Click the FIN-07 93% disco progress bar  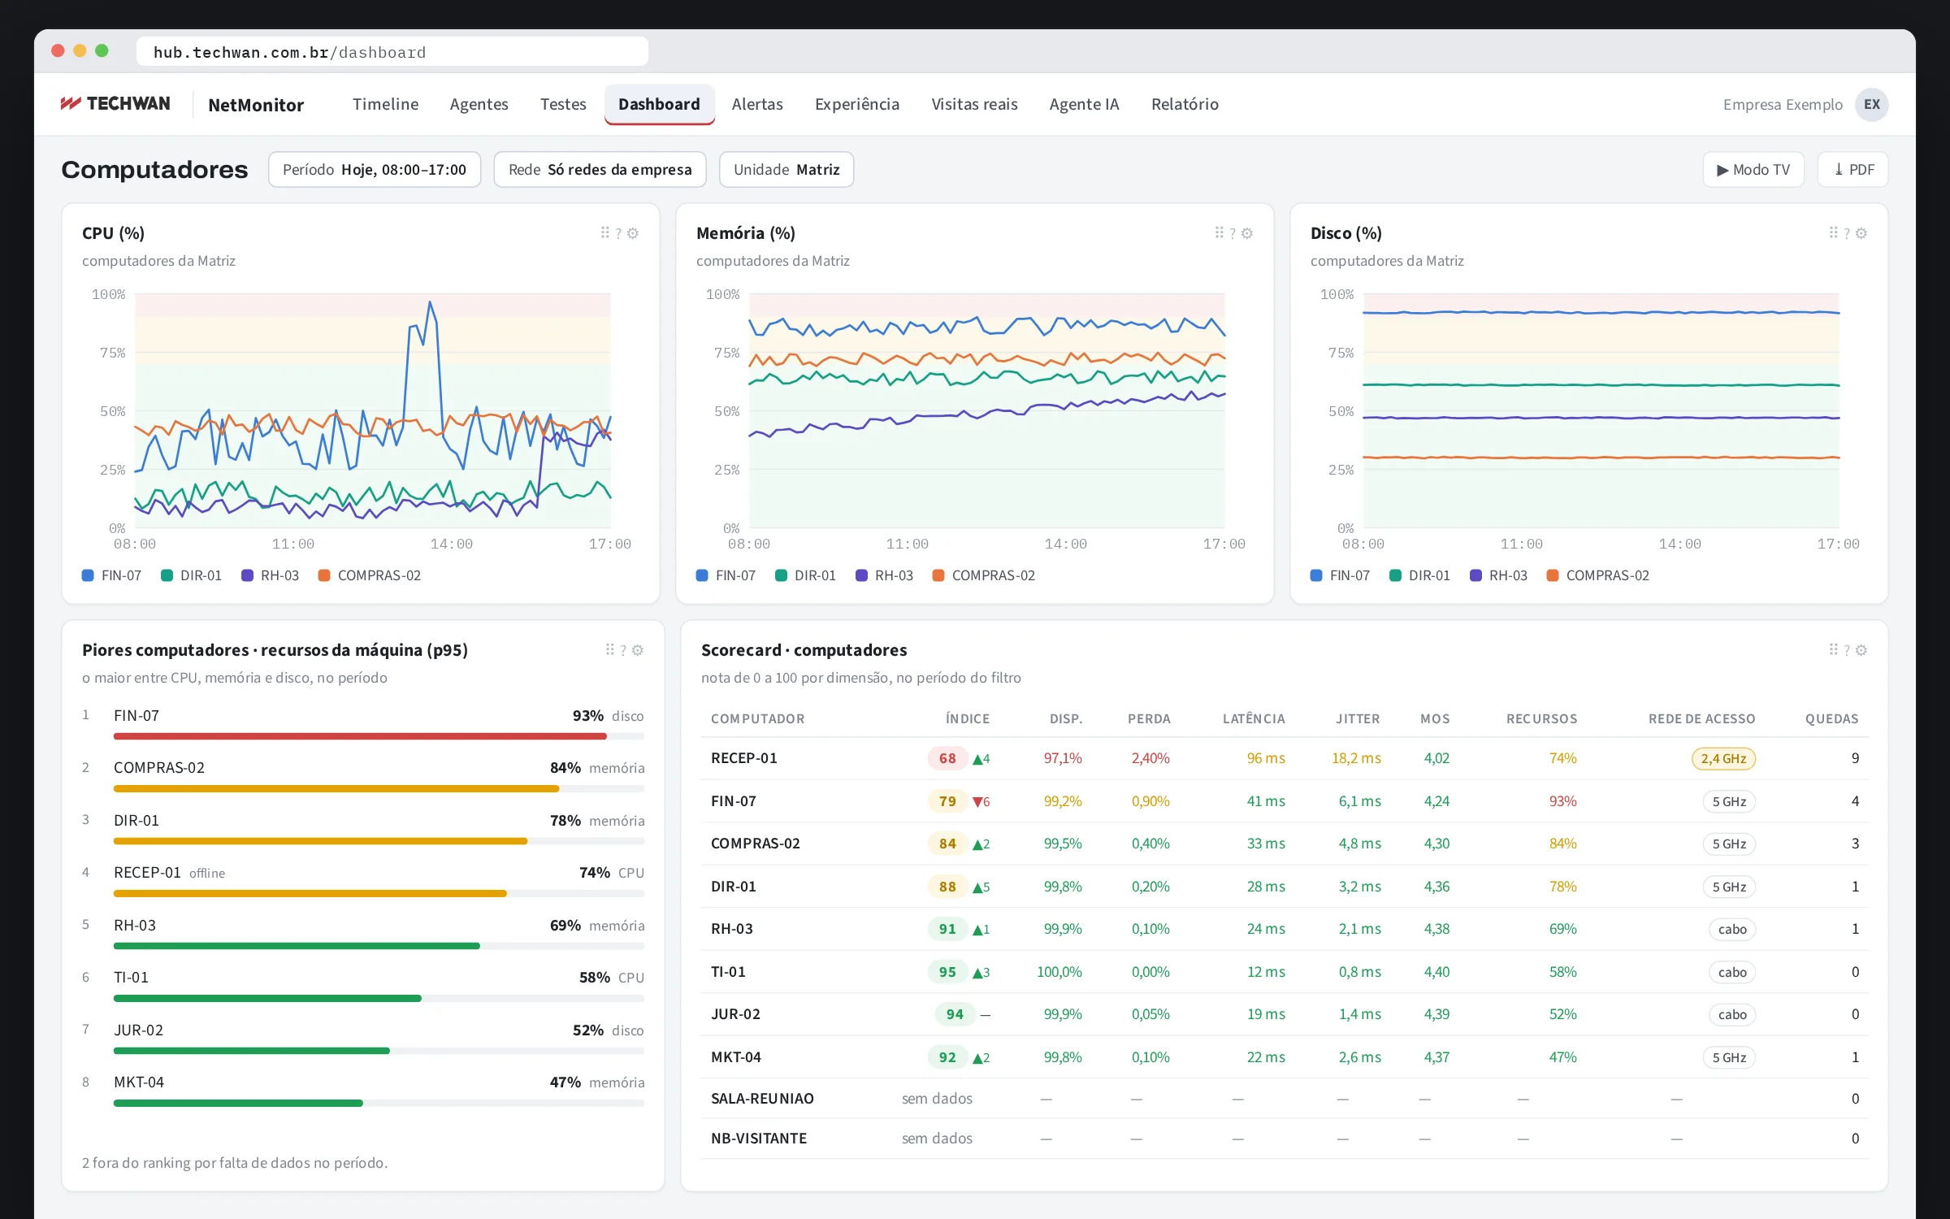[379, 736]
